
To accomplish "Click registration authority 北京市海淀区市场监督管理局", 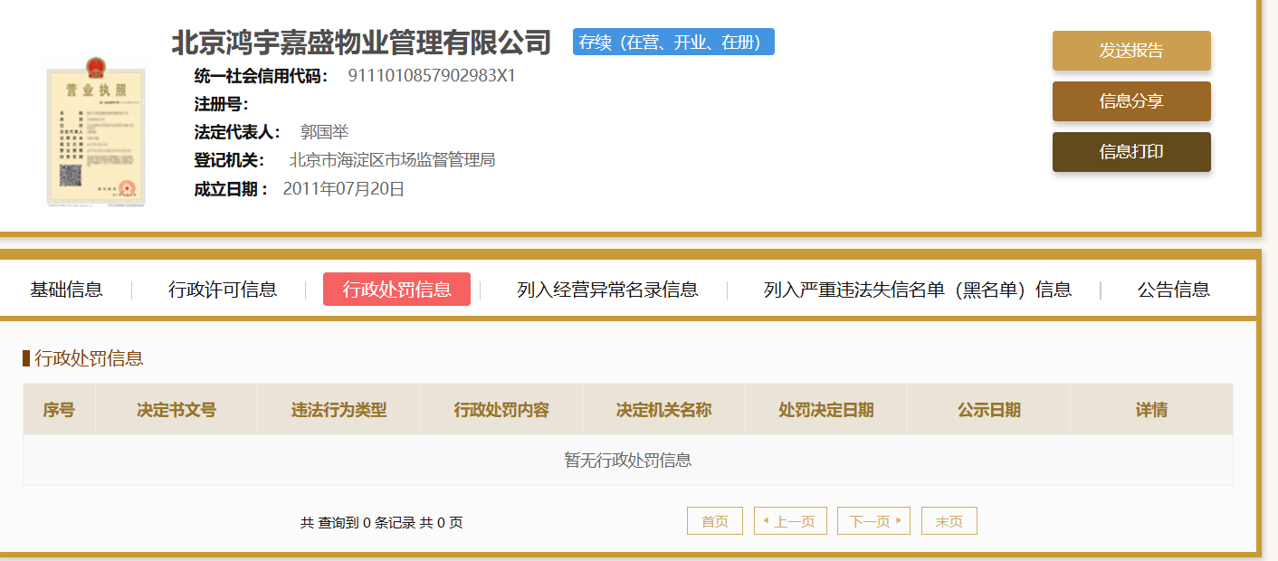I will tap(392, 160).
